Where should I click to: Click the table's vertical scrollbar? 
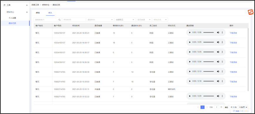(248, 60)
